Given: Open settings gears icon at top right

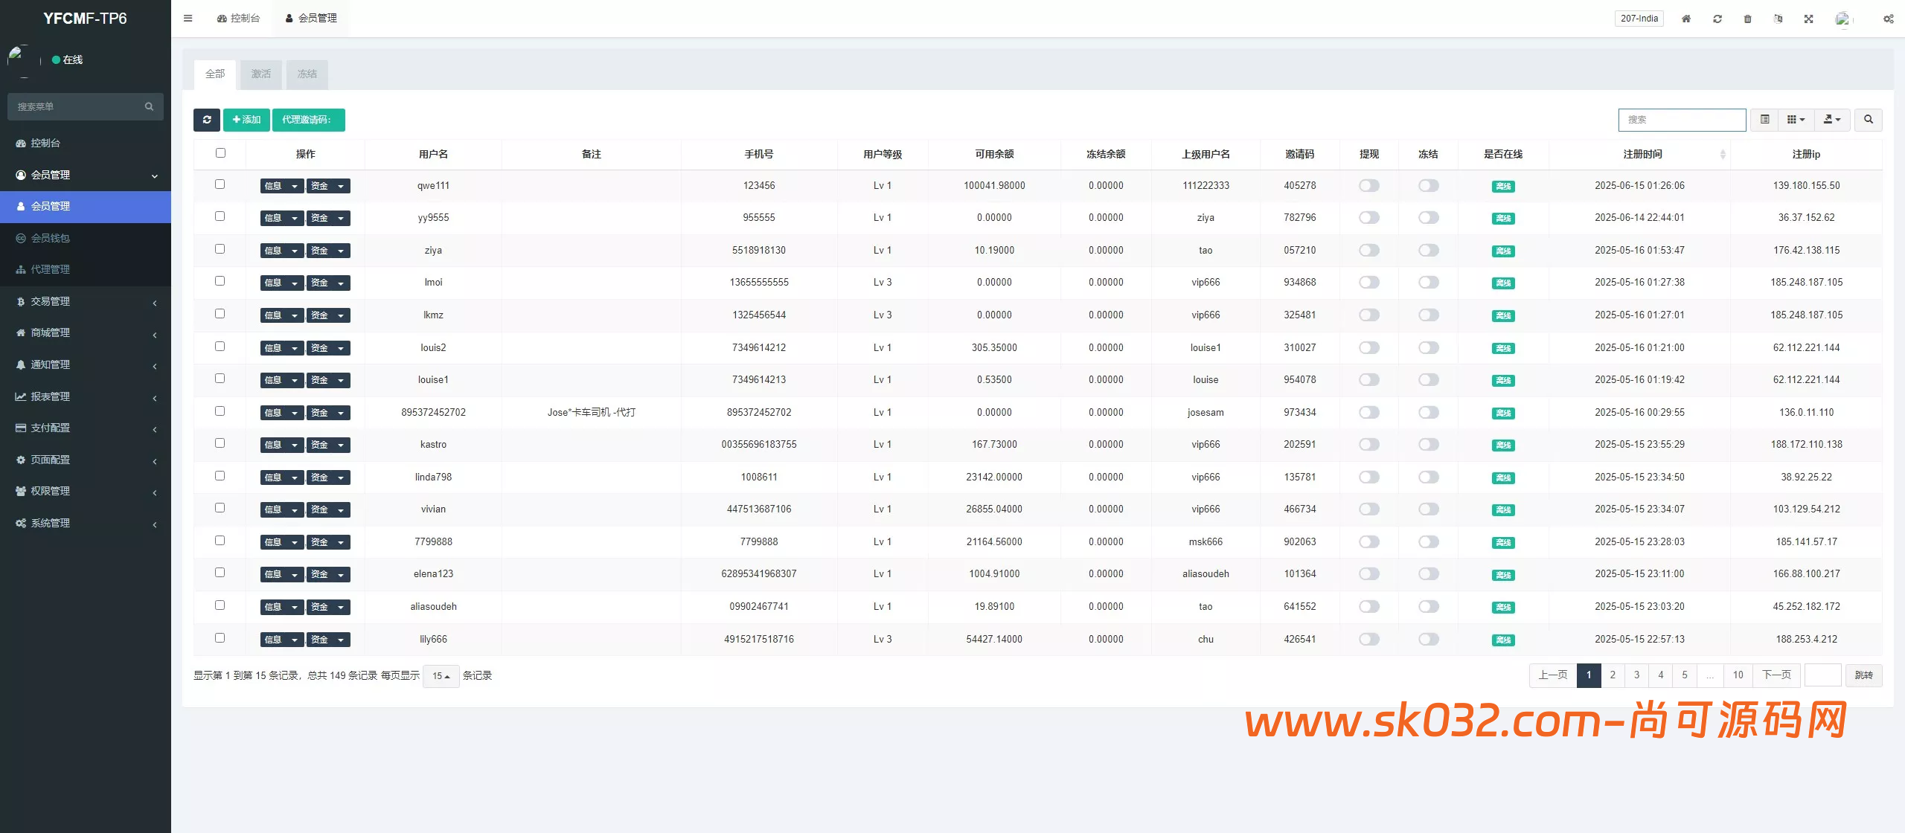Looking at the screenshot, I should coord(1888,19).
